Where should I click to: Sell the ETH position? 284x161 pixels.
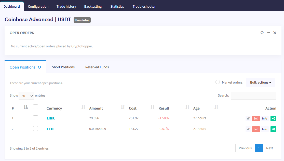[x=256, y=129]
